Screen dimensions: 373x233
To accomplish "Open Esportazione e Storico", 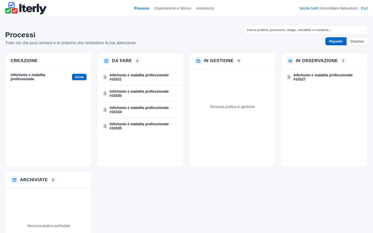I will (173, 8).
